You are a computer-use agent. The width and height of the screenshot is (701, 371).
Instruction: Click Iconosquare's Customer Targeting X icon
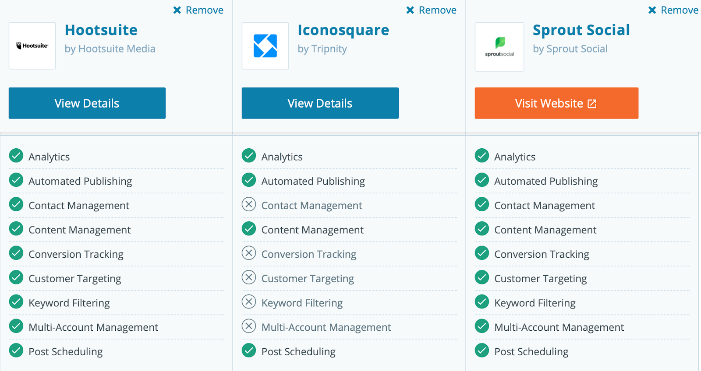pos(249,277)
